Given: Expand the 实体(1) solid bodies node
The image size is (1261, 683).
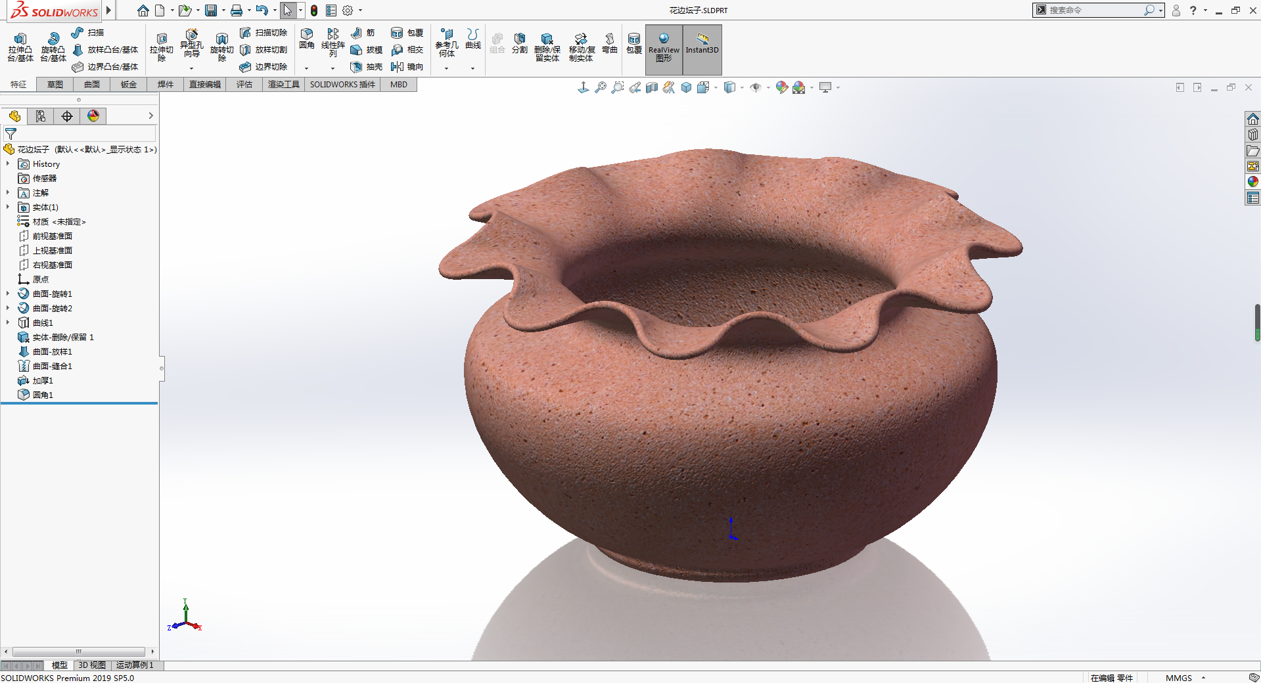Looking at the screenshot, I should tap(8, 207).
